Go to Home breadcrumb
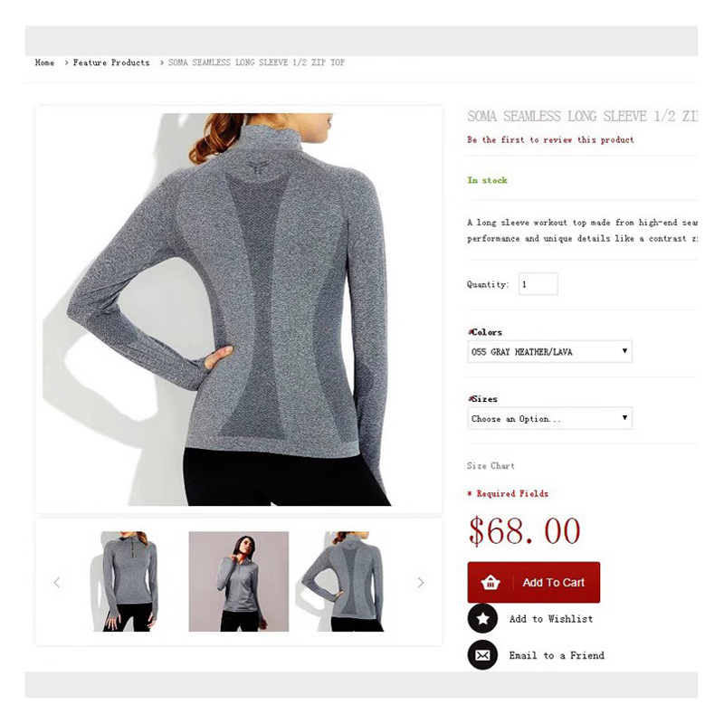This screenshot has height=724, width=724. click(x=44, y=62)
